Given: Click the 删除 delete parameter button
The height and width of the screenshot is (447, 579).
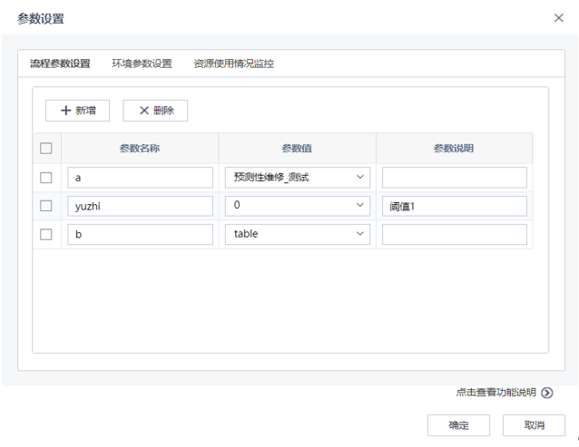Looking at the screenshot, I should coord(155,111).
